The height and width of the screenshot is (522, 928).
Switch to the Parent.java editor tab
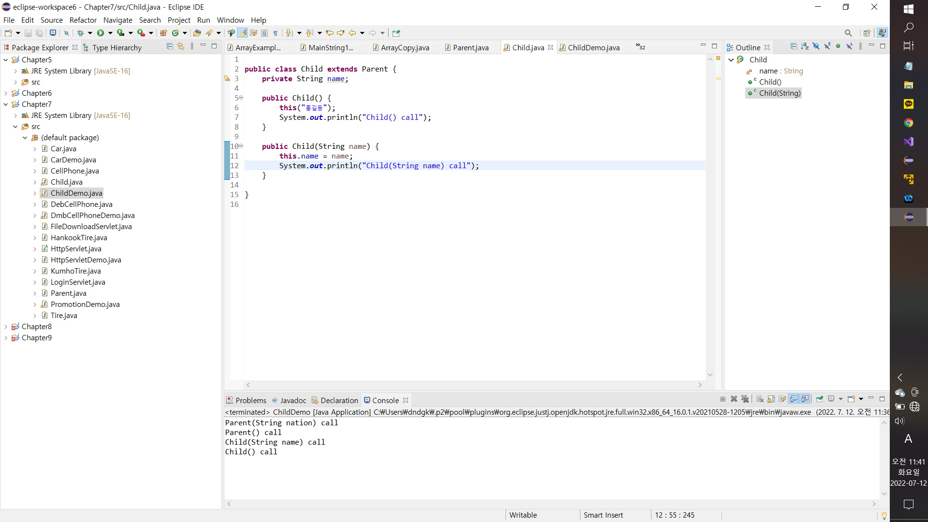click(470, 47)
